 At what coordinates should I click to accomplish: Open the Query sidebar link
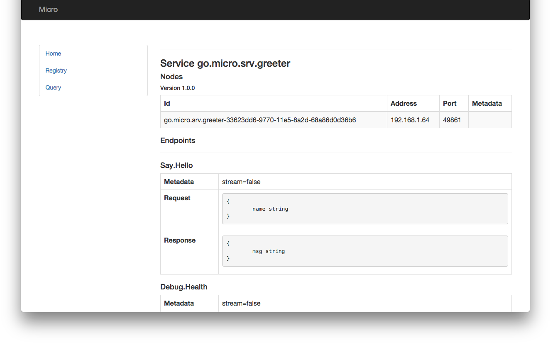coord(93,87)
